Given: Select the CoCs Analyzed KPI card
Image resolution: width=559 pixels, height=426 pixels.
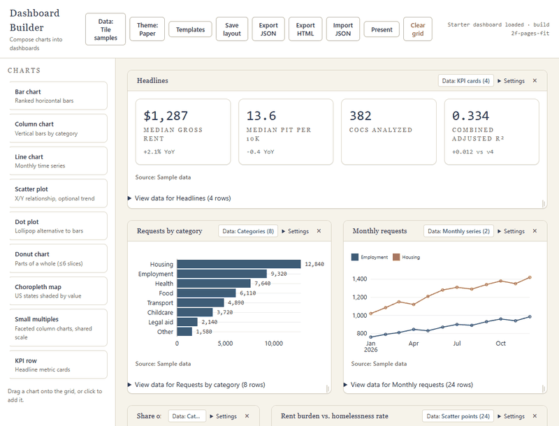Looking at the screenshot, I should click(389, 132).
